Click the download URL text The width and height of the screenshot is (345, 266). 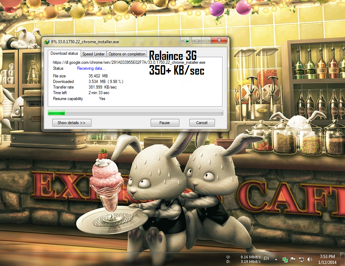click(x=129, y=62)
